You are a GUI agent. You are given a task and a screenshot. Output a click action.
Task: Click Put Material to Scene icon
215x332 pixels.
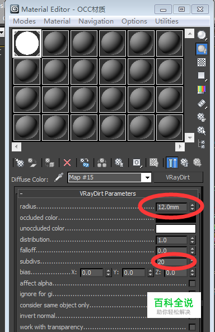pyautogui.click(x=32, y=163)
